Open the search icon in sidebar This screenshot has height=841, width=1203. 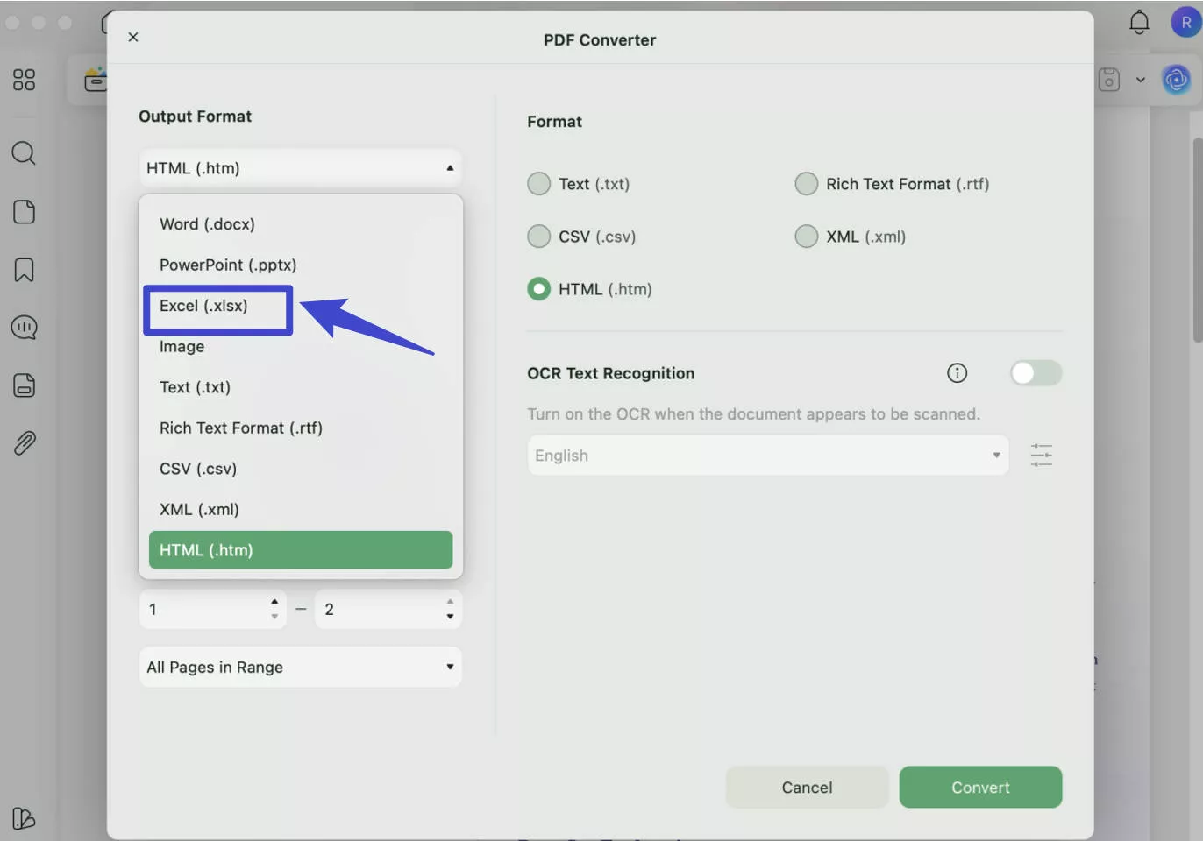pyautogui.click(x=24, y=154)
